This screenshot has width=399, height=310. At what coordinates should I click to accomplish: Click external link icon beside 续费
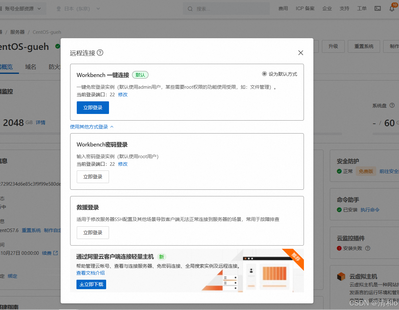(56, 253)
